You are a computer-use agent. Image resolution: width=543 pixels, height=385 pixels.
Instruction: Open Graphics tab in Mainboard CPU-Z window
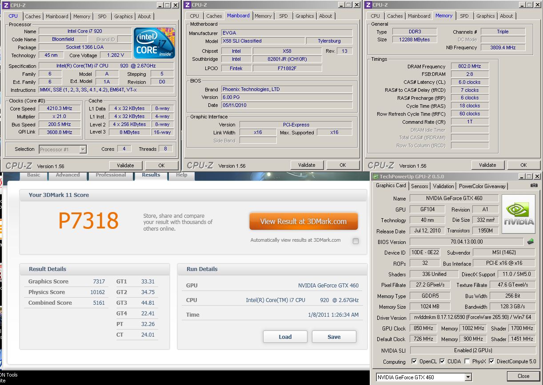pyautogui.click(x=305, y=16)
